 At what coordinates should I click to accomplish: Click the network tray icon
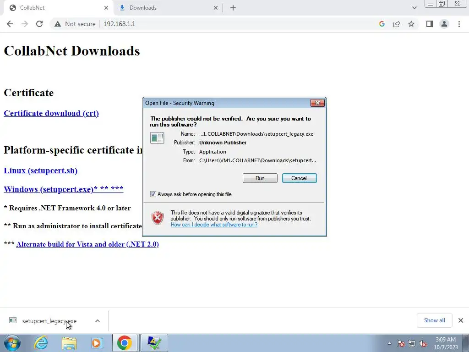[x=412, y=343]
